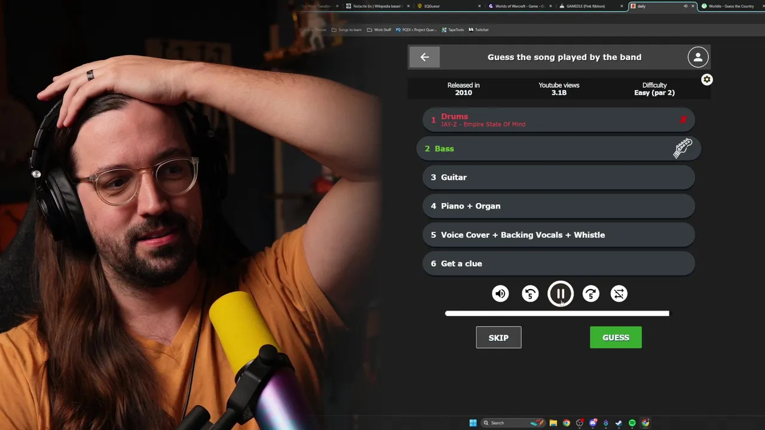The width and height of the screenshot is (765, 430).
Task: Open the first Chrome icon in taskbar
Action: pyautogui.click(x=567, y=423)
